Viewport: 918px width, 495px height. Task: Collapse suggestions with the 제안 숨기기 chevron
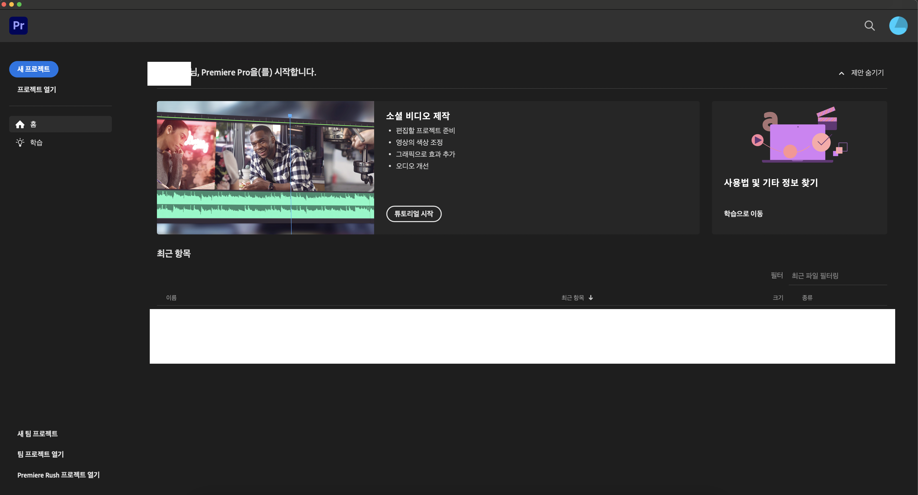pyautogui.click(x=841, y=73)
